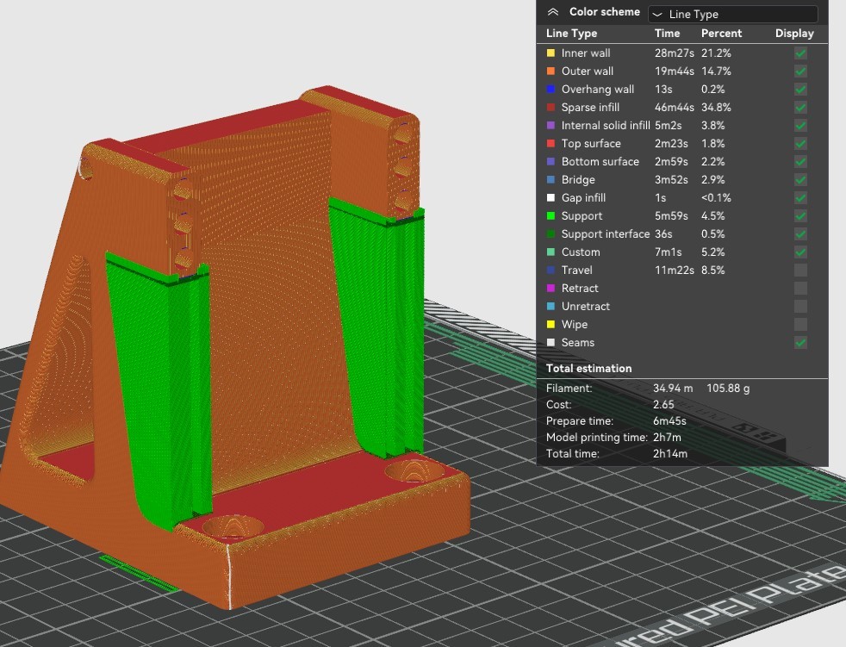Click the Bridge blue square icon
This screenshot has height=647, width=846.
(x=551, y=180)
